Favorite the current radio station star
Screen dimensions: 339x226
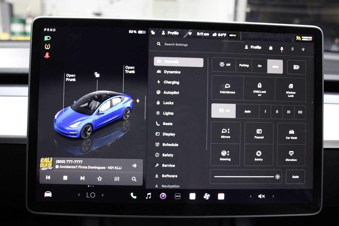coord(99,179)
